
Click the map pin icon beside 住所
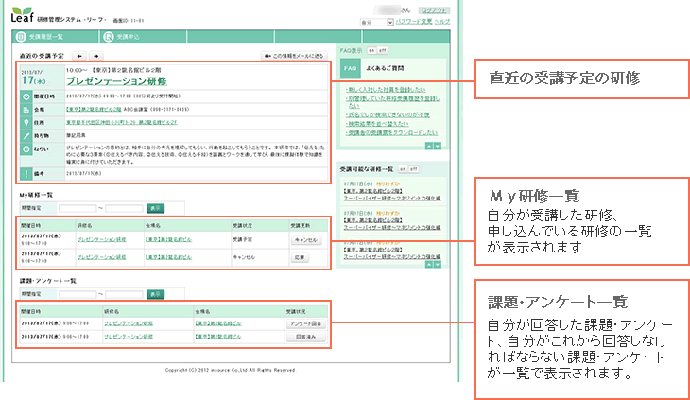tap(26, 123)
